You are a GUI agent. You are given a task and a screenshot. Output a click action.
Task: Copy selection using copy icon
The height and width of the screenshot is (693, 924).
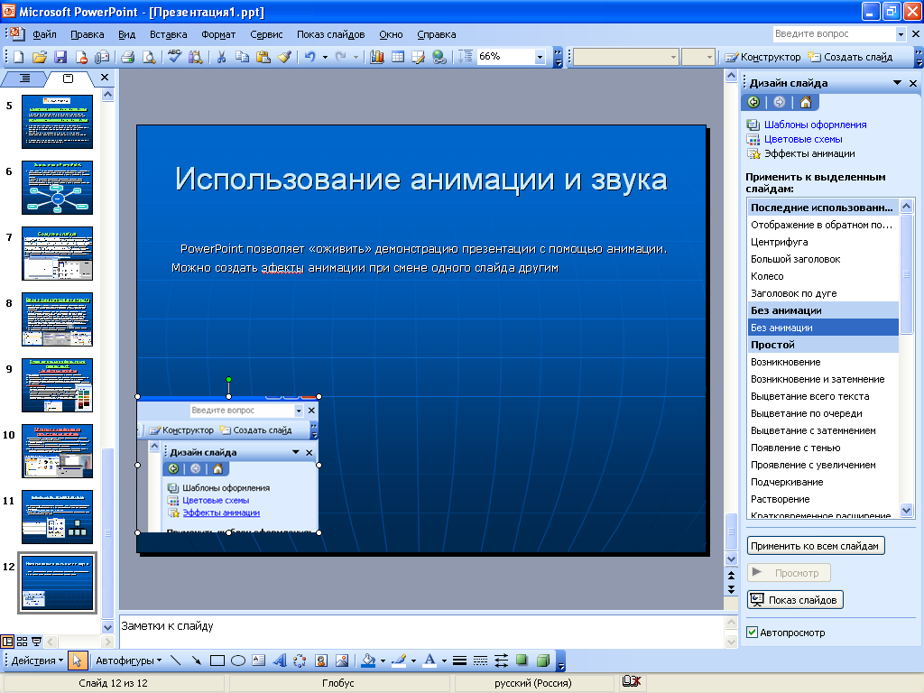[x=242, y=57]
